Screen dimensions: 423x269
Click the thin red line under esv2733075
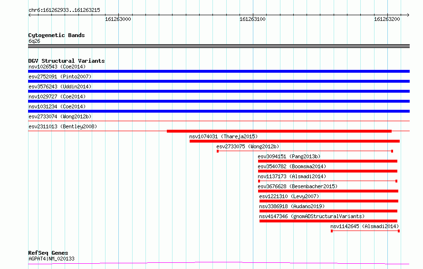[305, 151]
